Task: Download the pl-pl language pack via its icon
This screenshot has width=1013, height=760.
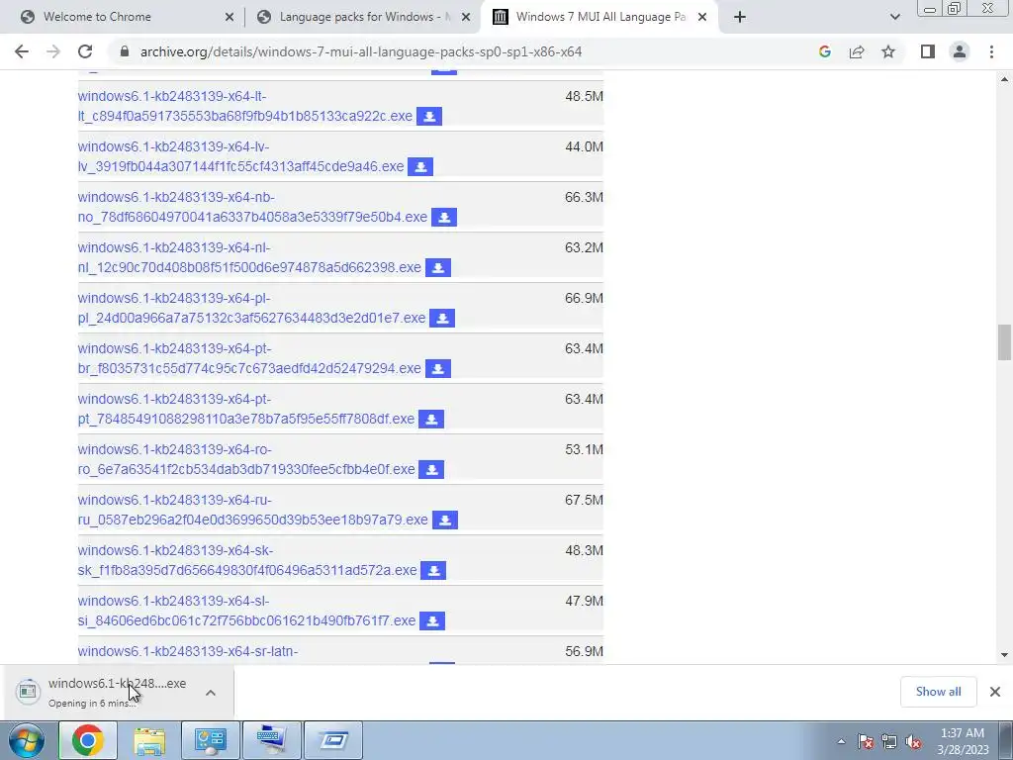Action: pos(442,318)
